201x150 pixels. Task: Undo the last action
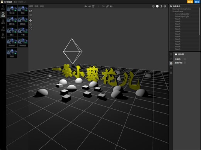click(x=85, y=6)
